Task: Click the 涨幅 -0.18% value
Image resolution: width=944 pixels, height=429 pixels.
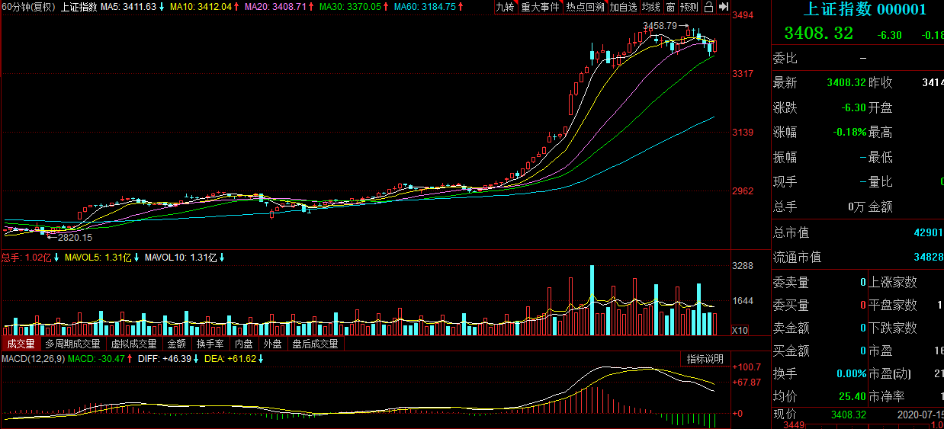Action: click(x=849, y=132)
